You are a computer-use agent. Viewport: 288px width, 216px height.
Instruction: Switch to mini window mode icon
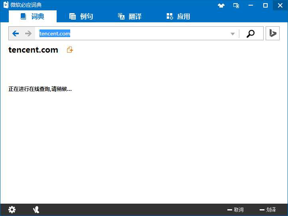tap(236, 6)
